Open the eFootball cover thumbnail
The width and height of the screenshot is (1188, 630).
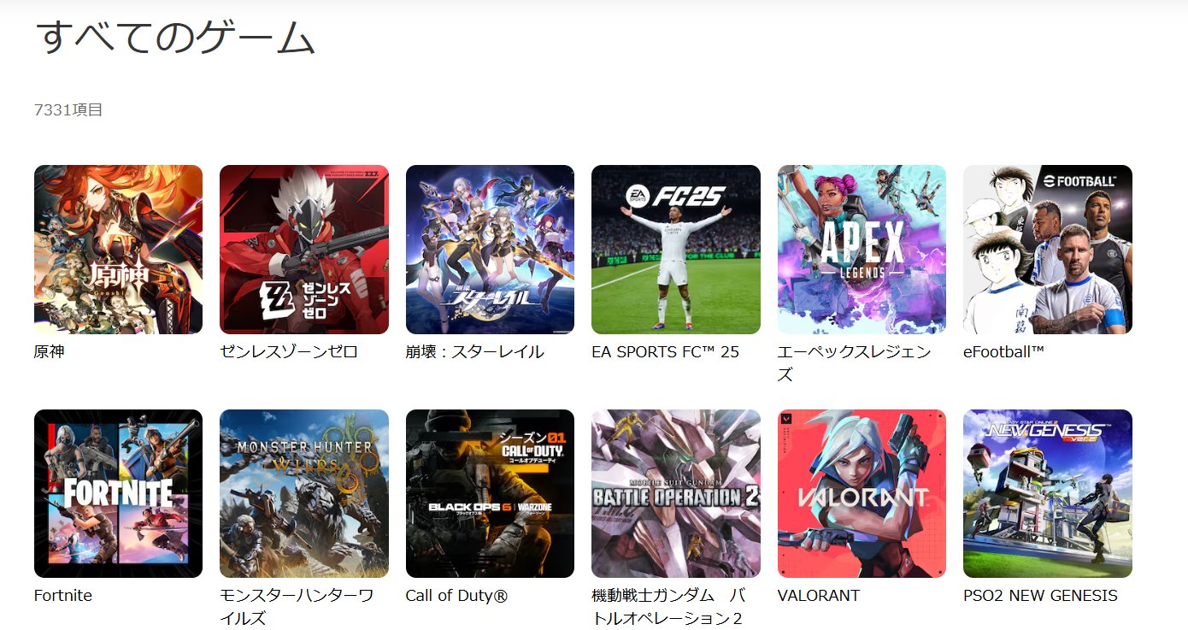tap(1048, 250)
